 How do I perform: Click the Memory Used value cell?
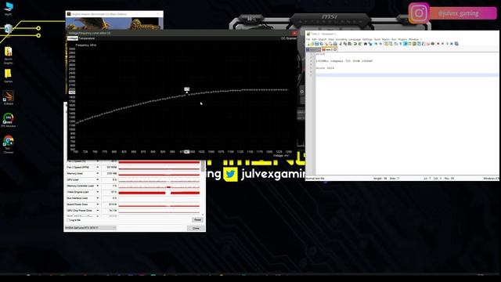pos(110,173)
